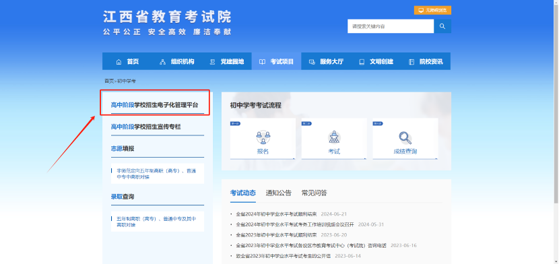Switch to the 考试动态 tab
This screenshot has height=264, width=559.
pos(242,193)
